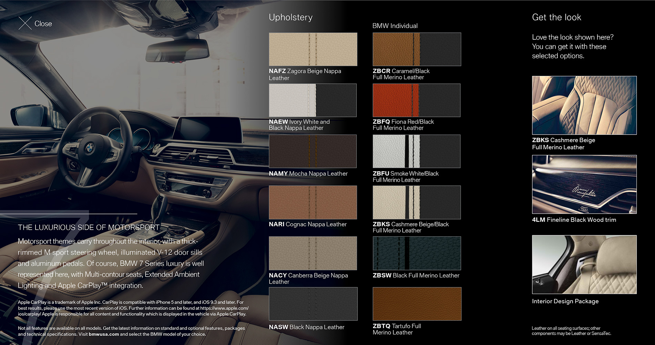Click the Apple CarPlay trademark disclaimer paragraph
Screen dimensions: 655x345
133,308
